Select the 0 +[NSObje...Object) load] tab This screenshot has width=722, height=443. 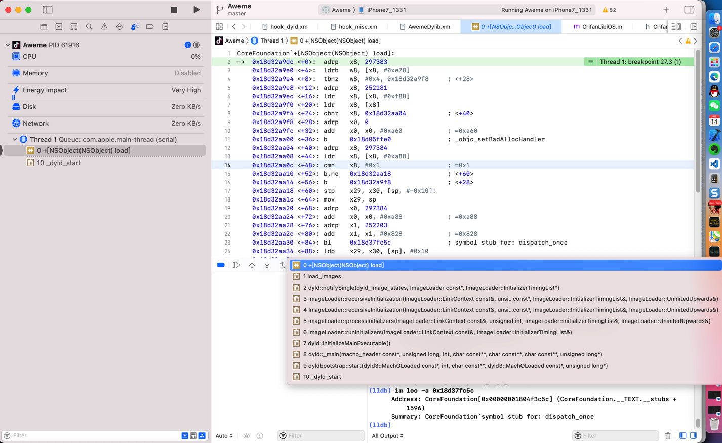coord(511,27)
